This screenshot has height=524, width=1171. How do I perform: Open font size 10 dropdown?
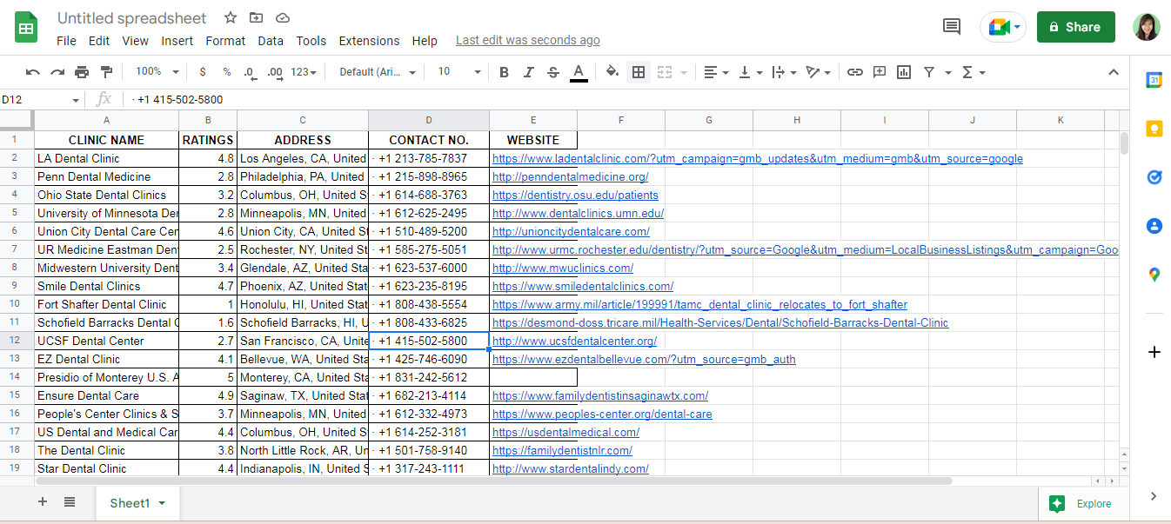coord(458,72)
